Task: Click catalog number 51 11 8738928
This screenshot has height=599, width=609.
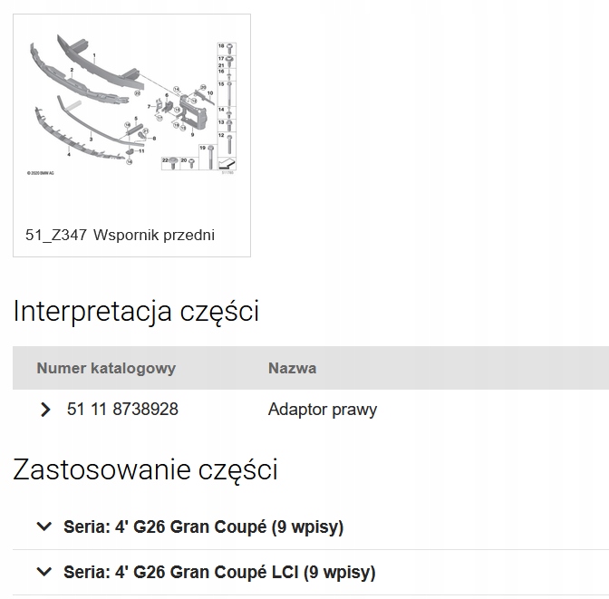Action: click(x=122, y=410)
